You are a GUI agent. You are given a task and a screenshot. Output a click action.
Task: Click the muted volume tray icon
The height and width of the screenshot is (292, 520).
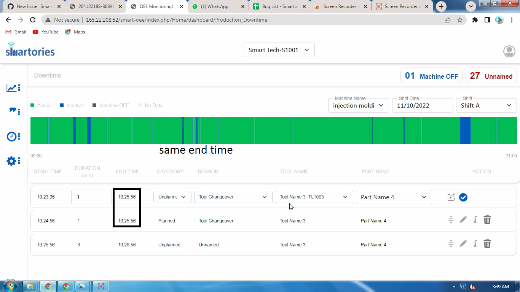[472, 287]
